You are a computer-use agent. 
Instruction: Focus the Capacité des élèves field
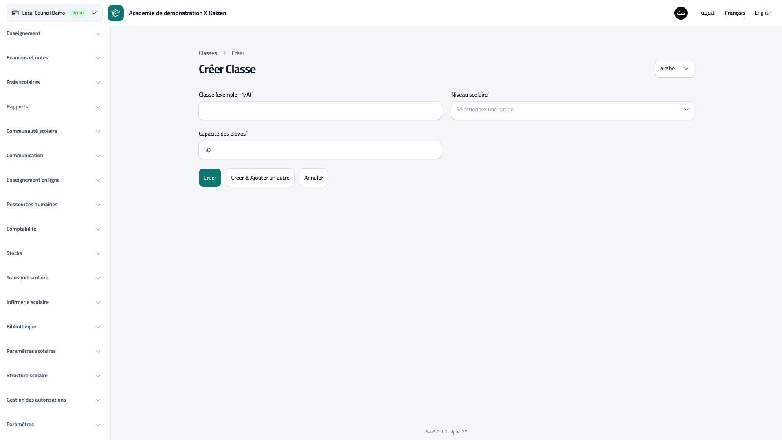pos(320,150)
